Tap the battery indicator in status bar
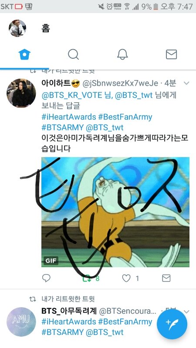196x348 pixels. coord(156,7)
